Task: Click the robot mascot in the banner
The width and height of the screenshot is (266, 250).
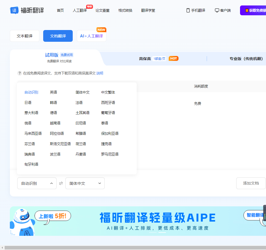Action: pyautogui.click(x=22, y=222)
